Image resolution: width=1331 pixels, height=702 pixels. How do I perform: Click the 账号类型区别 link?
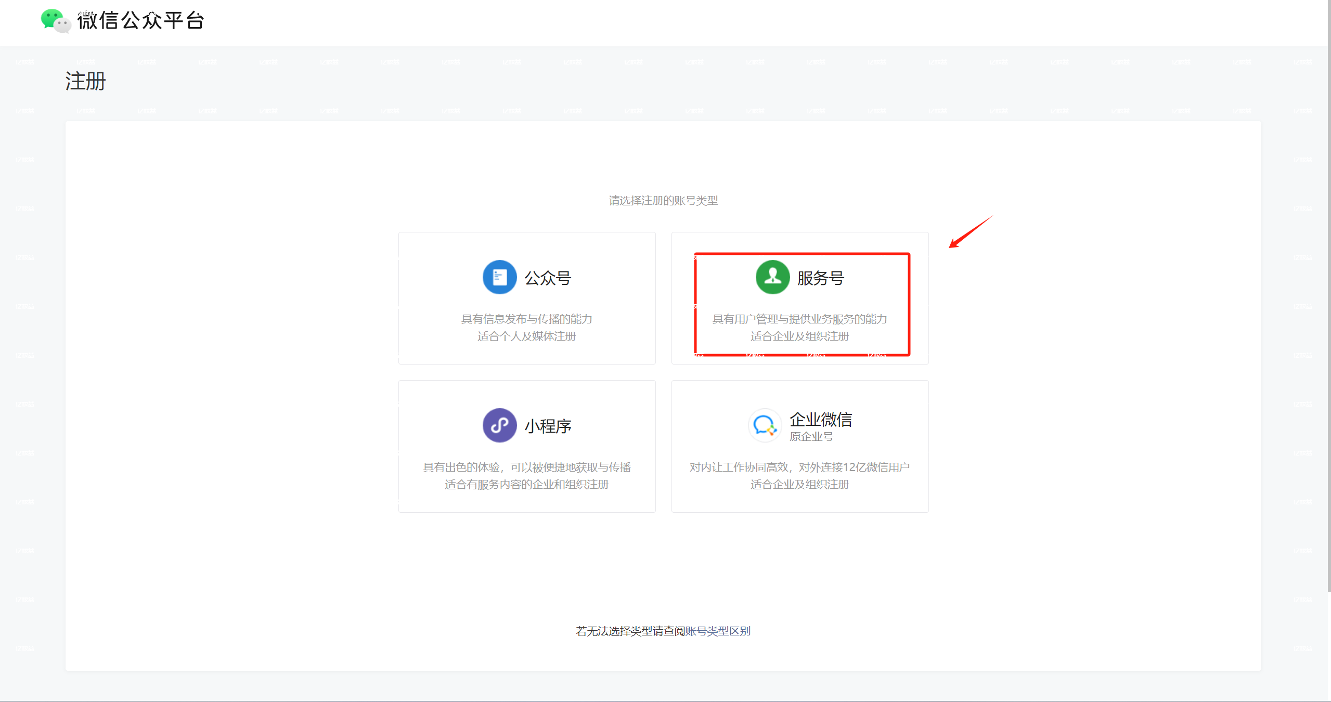pyautogui.click(x=718, y=630)
